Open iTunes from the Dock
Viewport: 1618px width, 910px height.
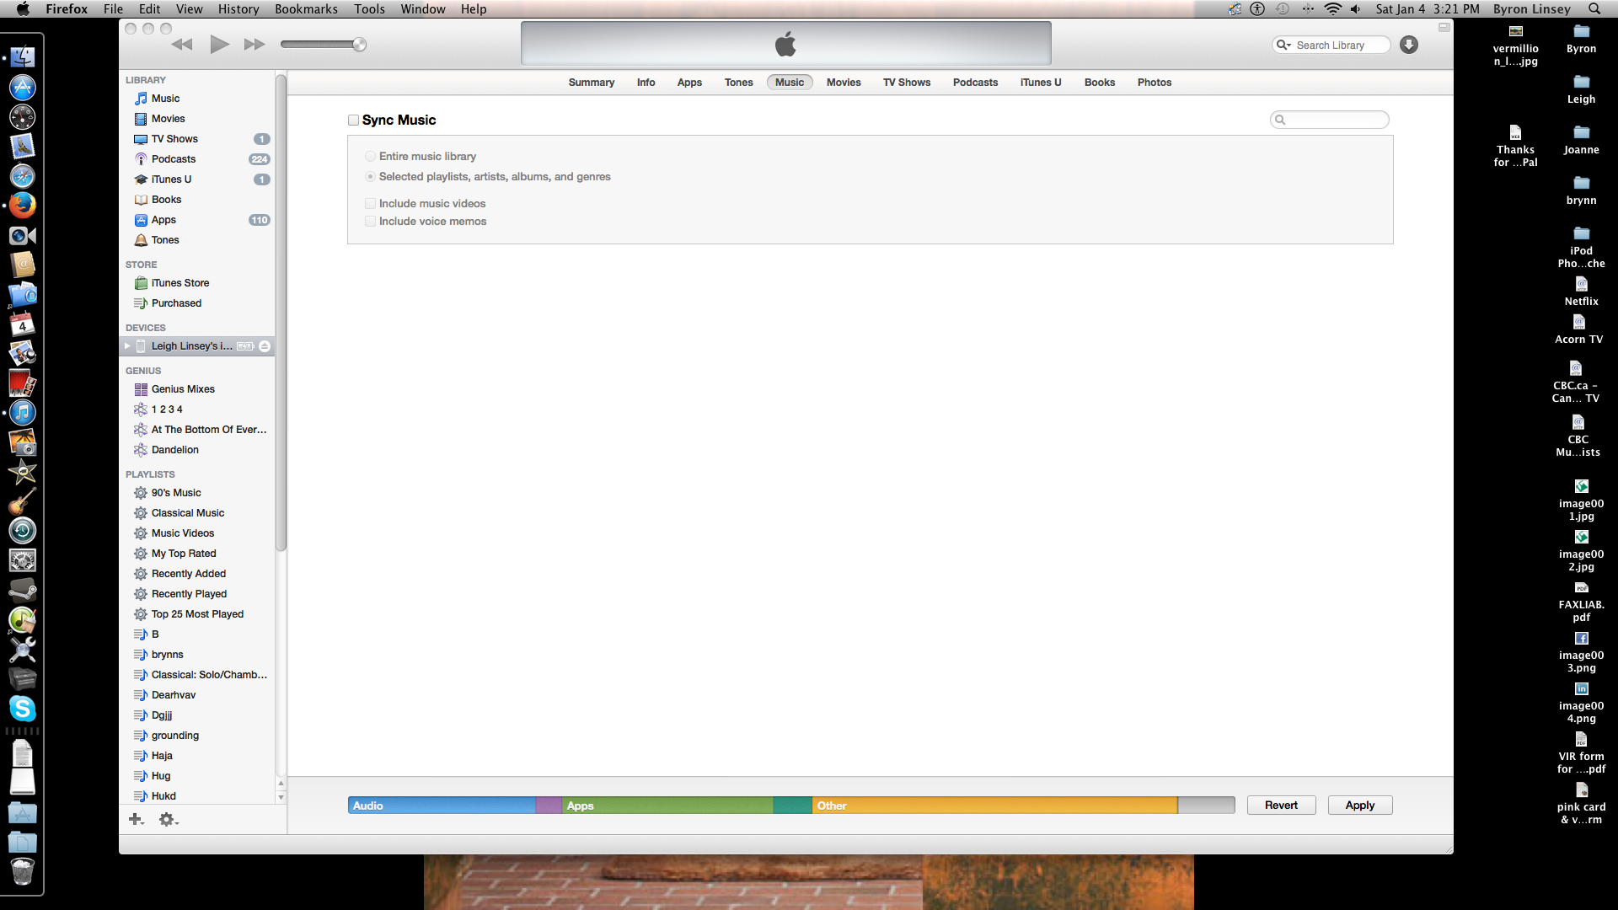coord(23,412)
